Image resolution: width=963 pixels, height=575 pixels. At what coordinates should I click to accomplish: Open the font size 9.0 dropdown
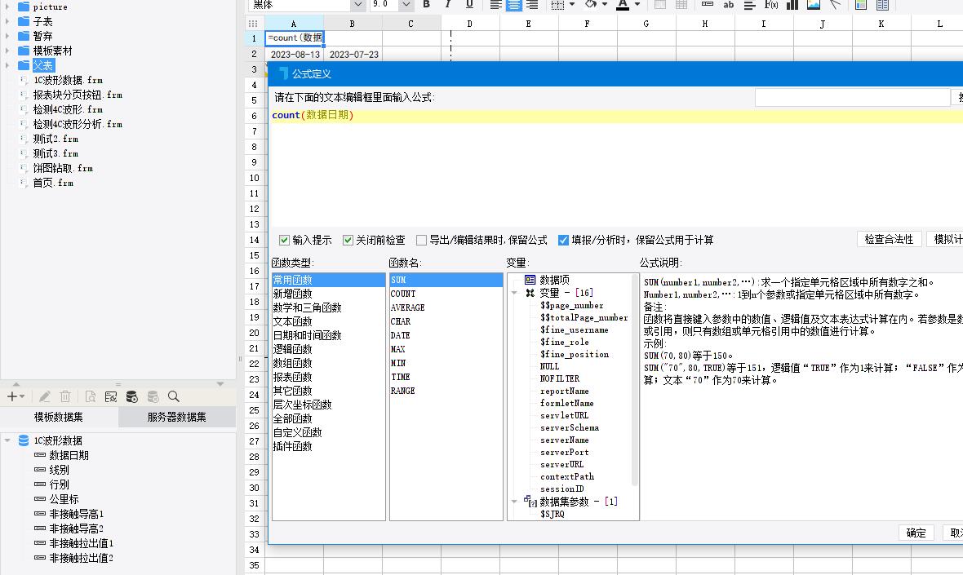coord(406,5)
